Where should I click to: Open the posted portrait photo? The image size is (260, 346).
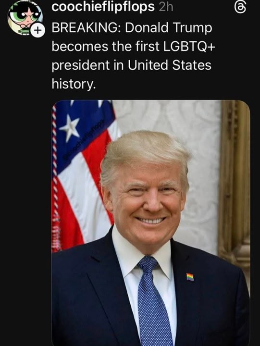pos(151,223)
